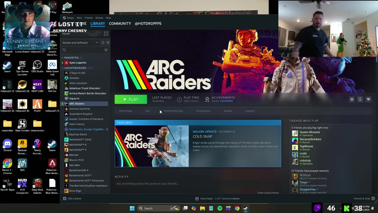Open the Steam menu
The width and height of the screenshot is (378, 213).
click(70, 18)
